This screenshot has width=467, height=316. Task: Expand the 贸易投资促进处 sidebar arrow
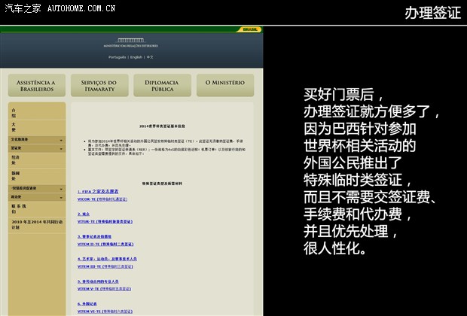(61, 188)
